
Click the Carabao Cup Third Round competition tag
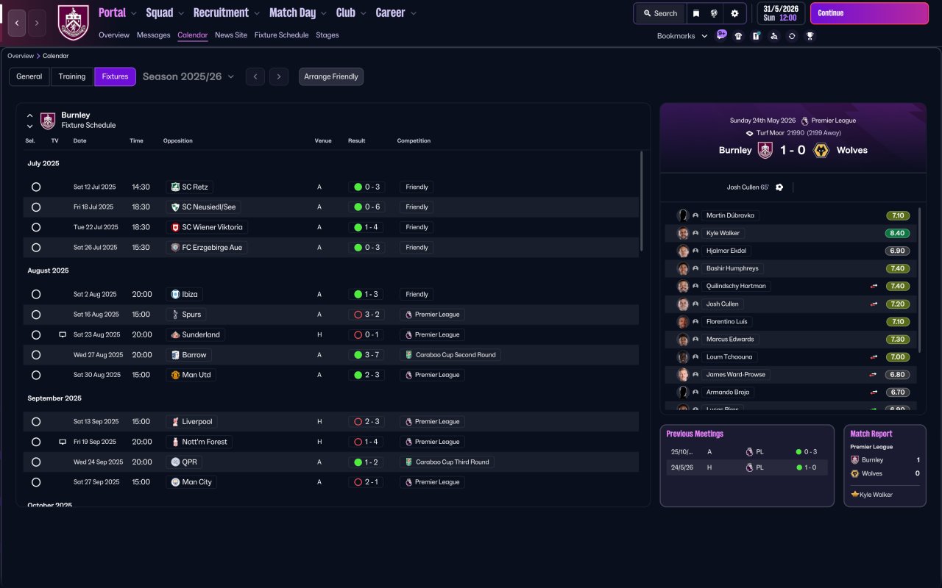447,462
